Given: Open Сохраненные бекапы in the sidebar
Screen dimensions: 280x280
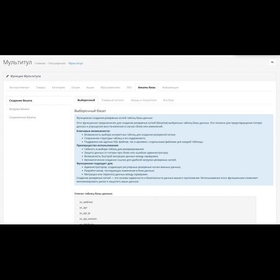Looking at the screenshot, I should click(x=22, y=117).
